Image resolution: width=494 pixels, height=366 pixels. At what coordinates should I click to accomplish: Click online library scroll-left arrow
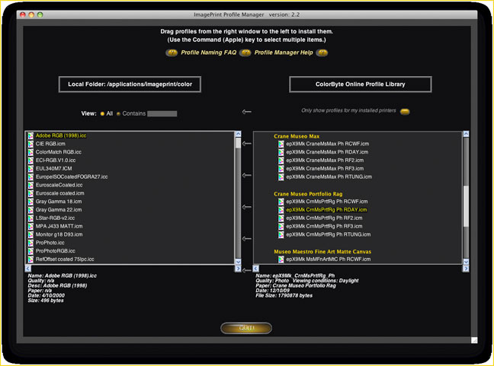pyautogui.click(x=256, y=268)
